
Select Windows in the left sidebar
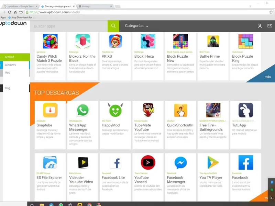15,65
